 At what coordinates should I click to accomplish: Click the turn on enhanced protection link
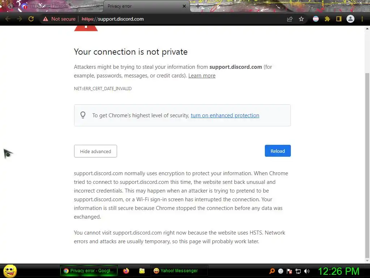point(225,115)
